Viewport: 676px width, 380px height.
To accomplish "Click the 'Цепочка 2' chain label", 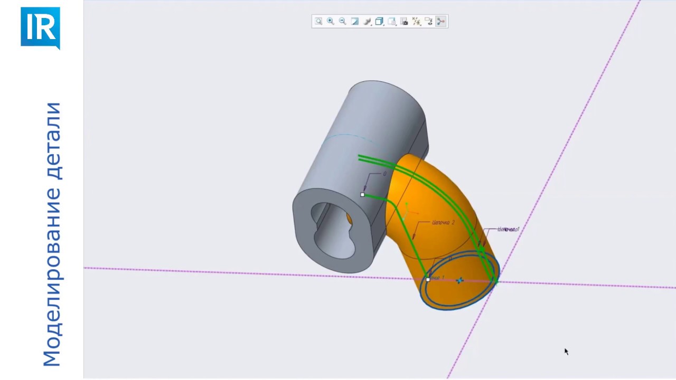I will (443, 223).
